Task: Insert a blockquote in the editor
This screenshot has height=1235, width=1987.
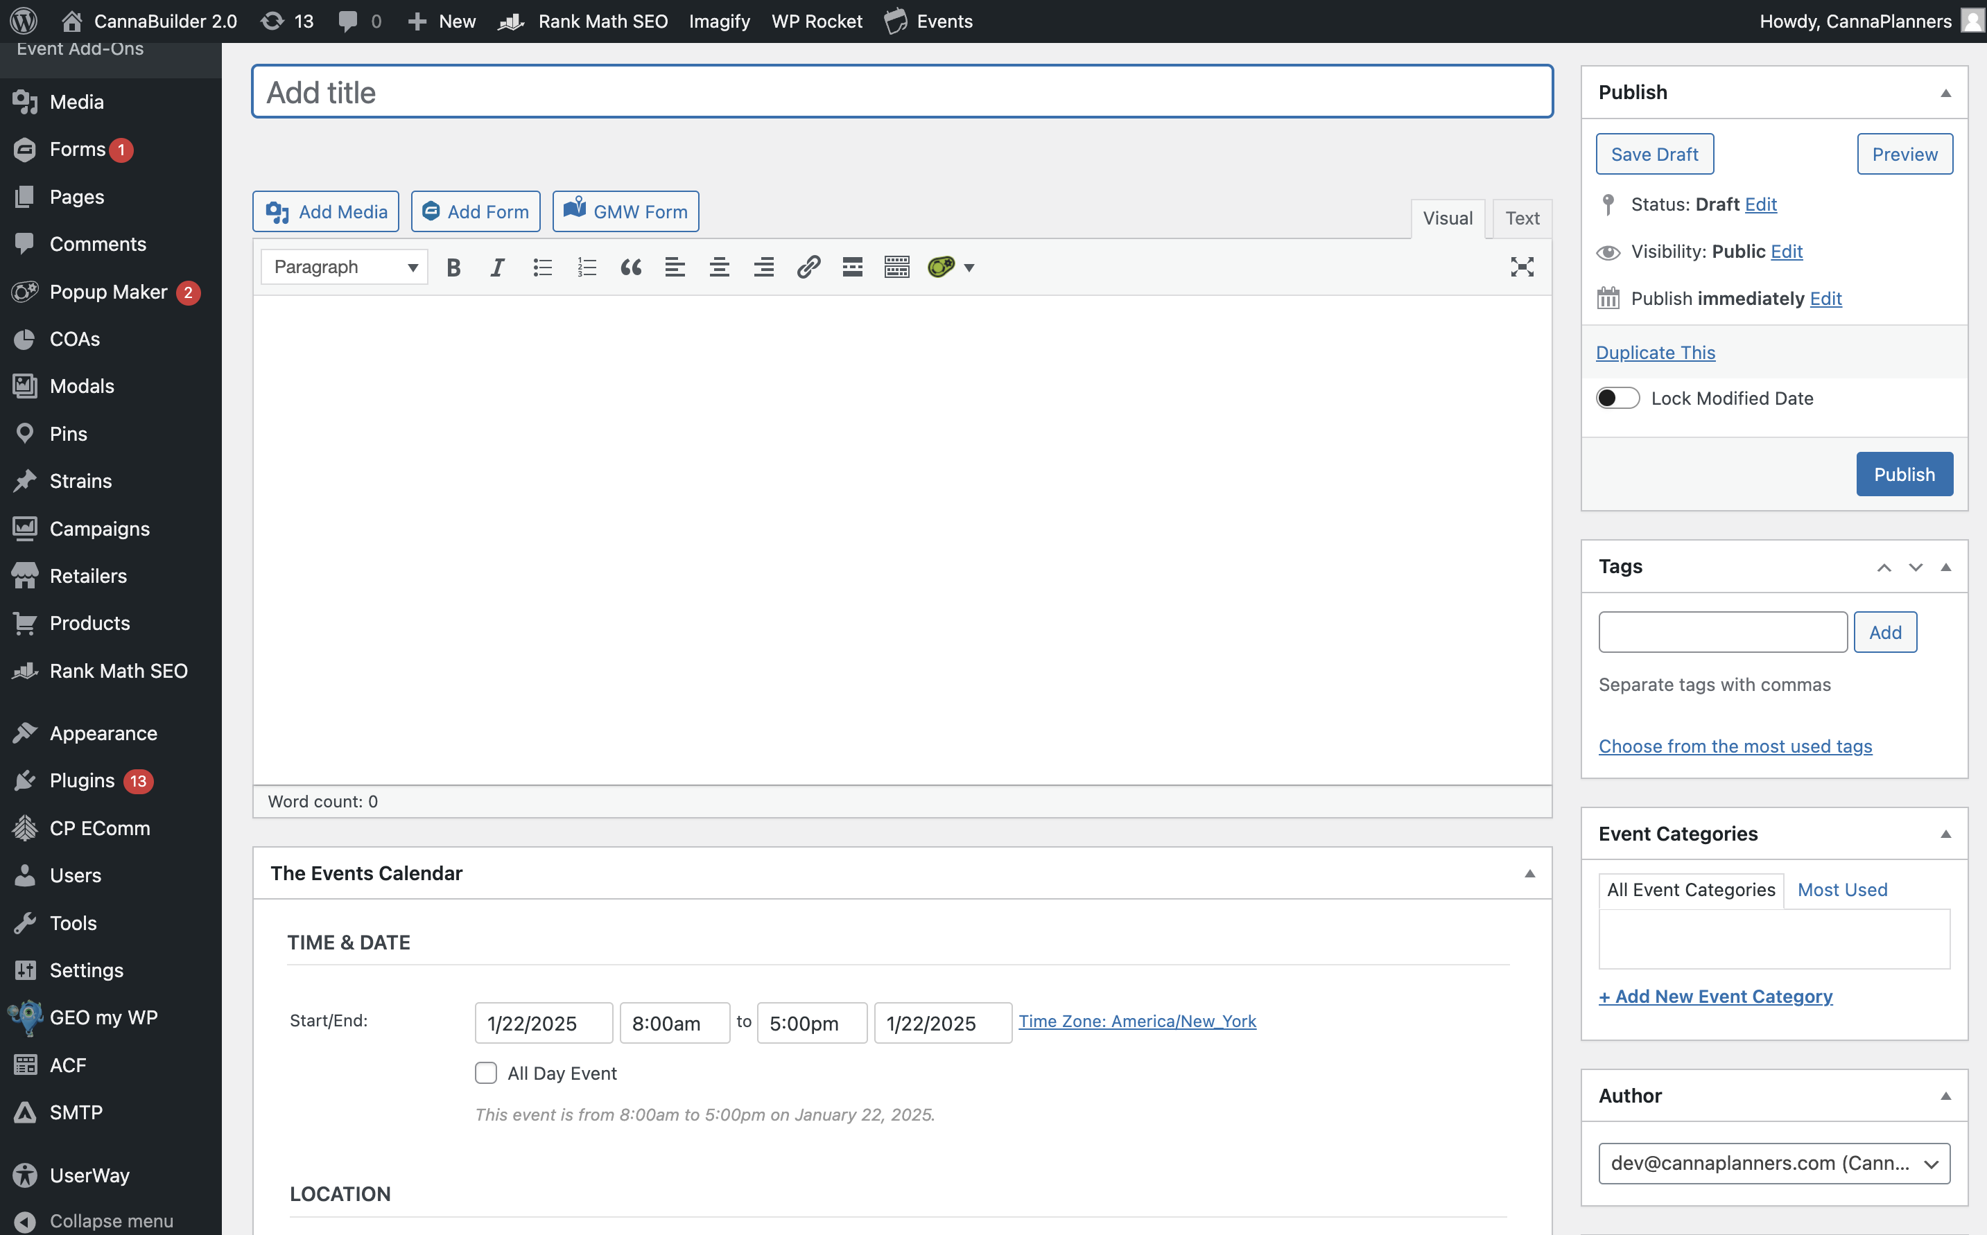Action: (631, 267)
